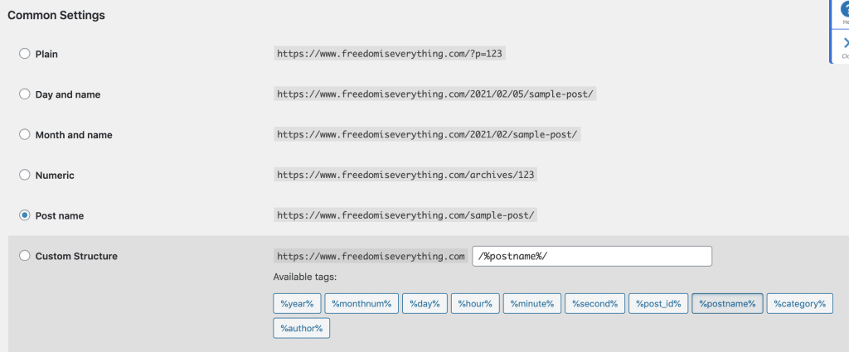Select the Post name radio button
849x352 pixels.
[x=24, y=215]
